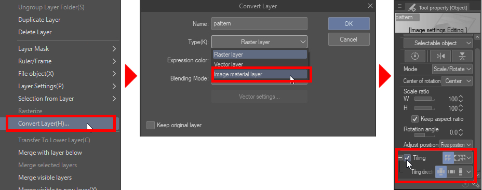
Task: Open the Type(K) dropdown
Action: click(259, 42)
